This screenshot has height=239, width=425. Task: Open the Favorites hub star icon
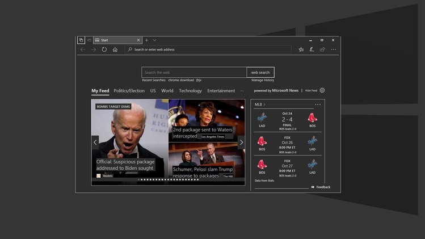[301, 49]
